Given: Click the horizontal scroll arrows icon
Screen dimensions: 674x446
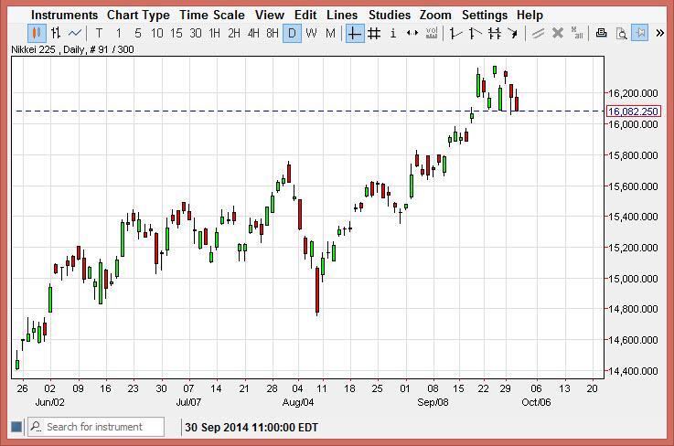Looking at the screenshot, I should coord(412,34).
